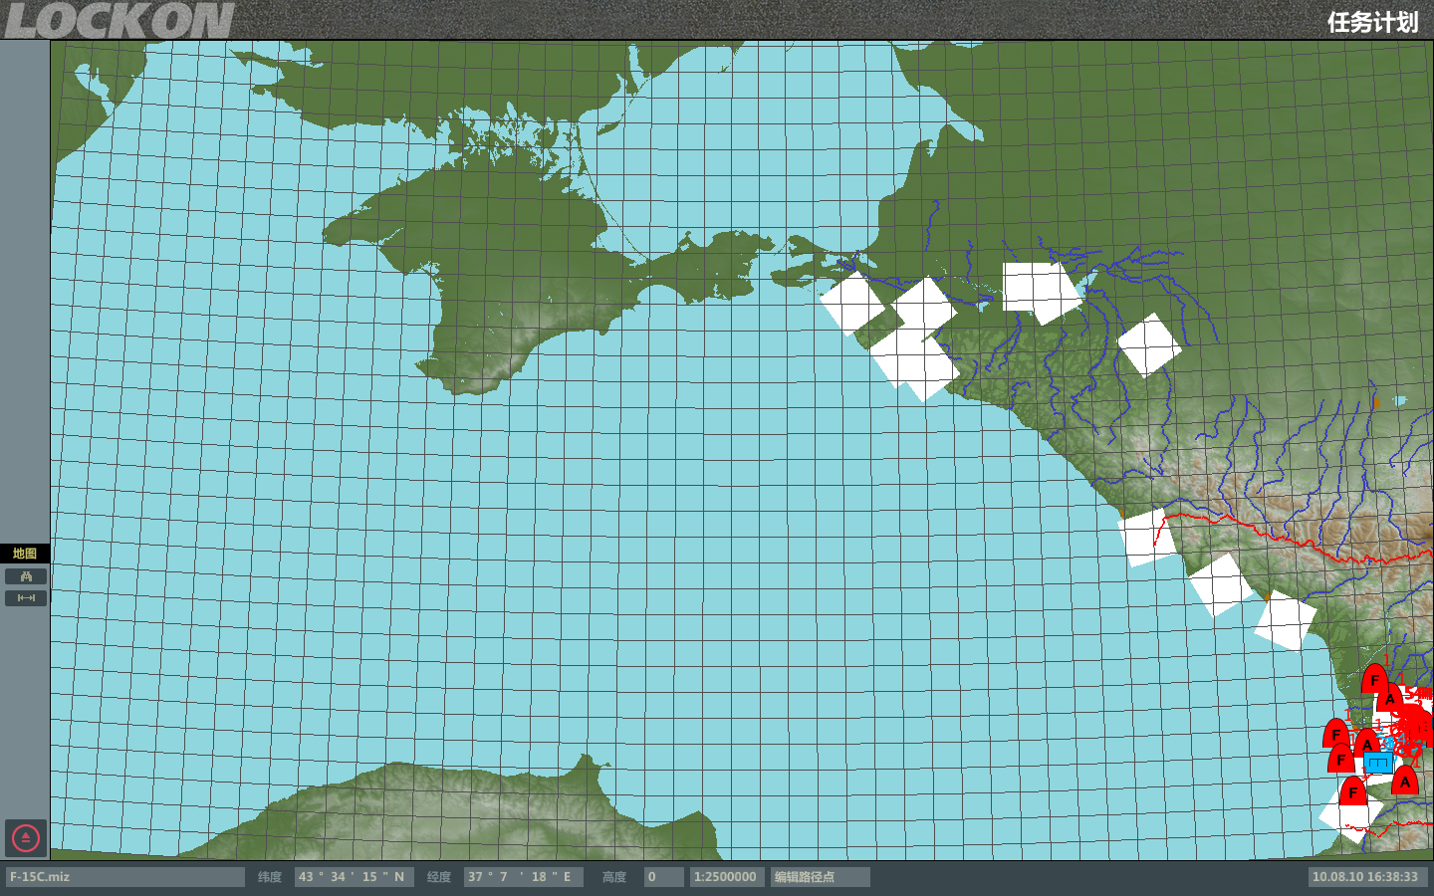Open the 地图 map tab
Image resolution: width=1434 pixels, height=896 pixels.
pos(25,554)
